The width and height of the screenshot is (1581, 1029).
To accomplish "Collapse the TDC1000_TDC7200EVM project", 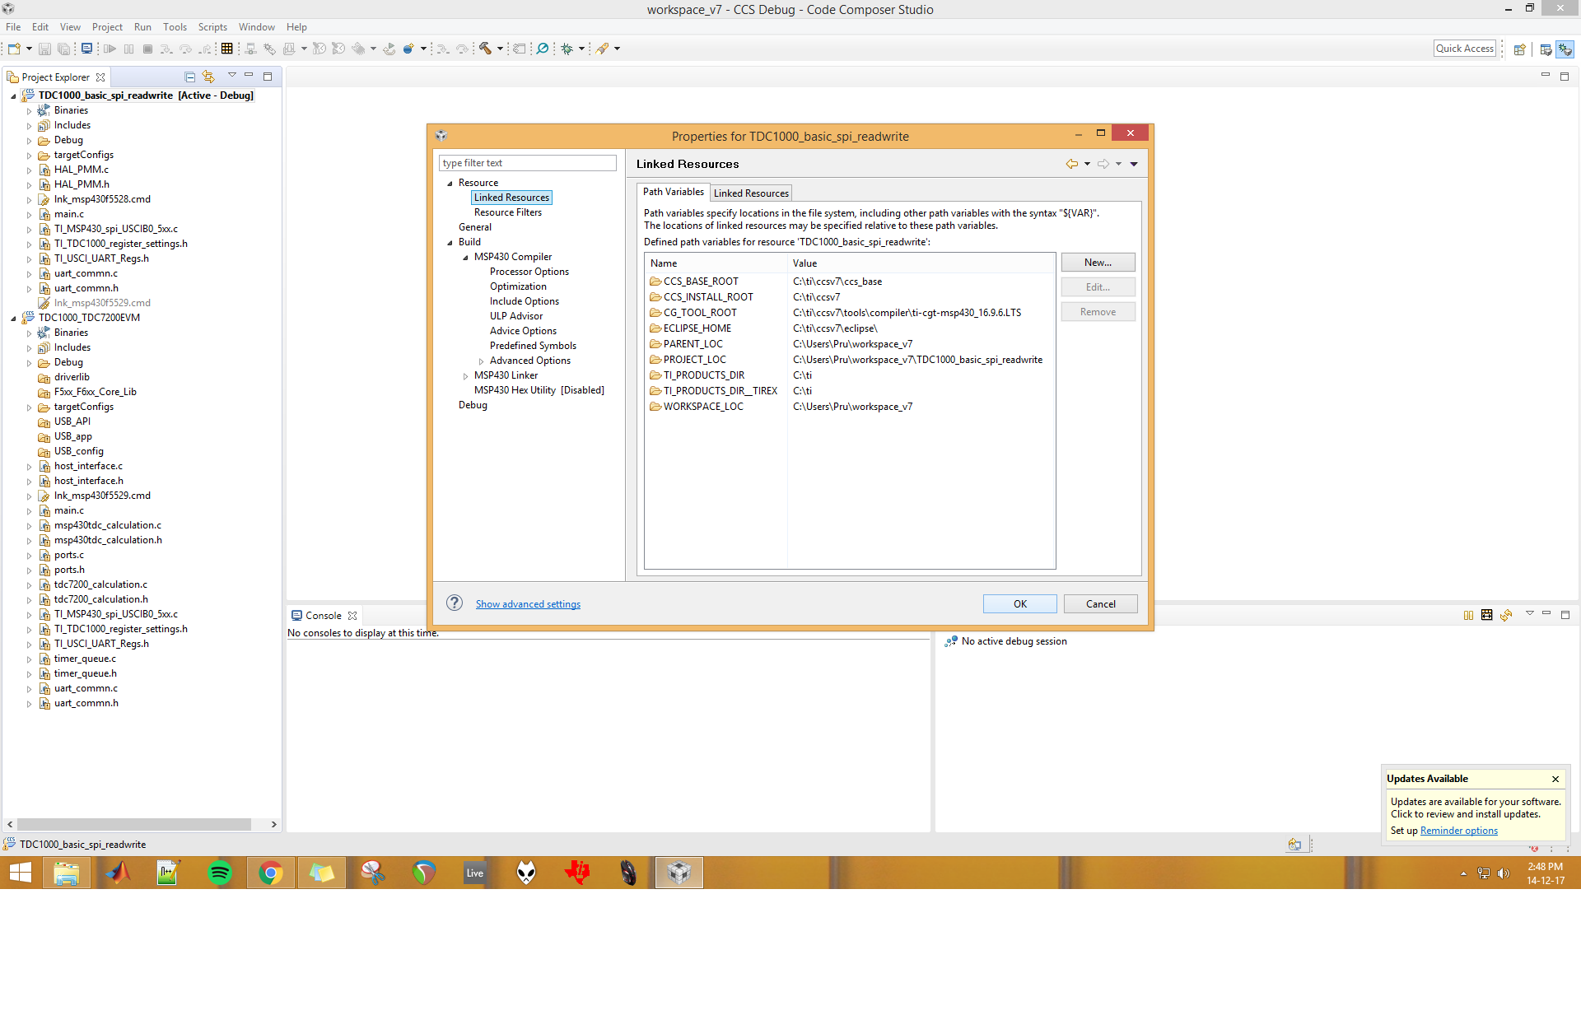I will tap(13, 318).
